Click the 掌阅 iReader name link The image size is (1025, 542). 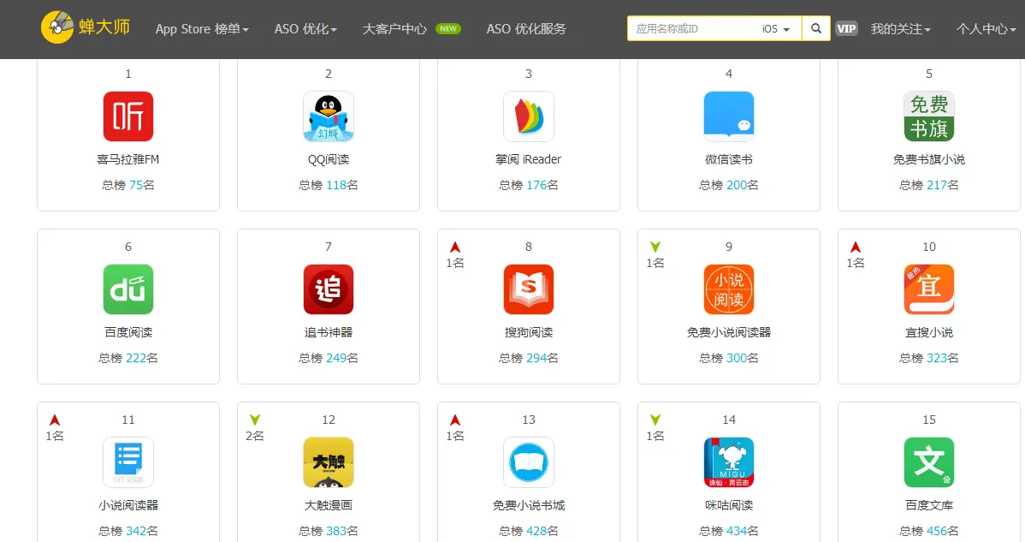click(x=528, y=159)
